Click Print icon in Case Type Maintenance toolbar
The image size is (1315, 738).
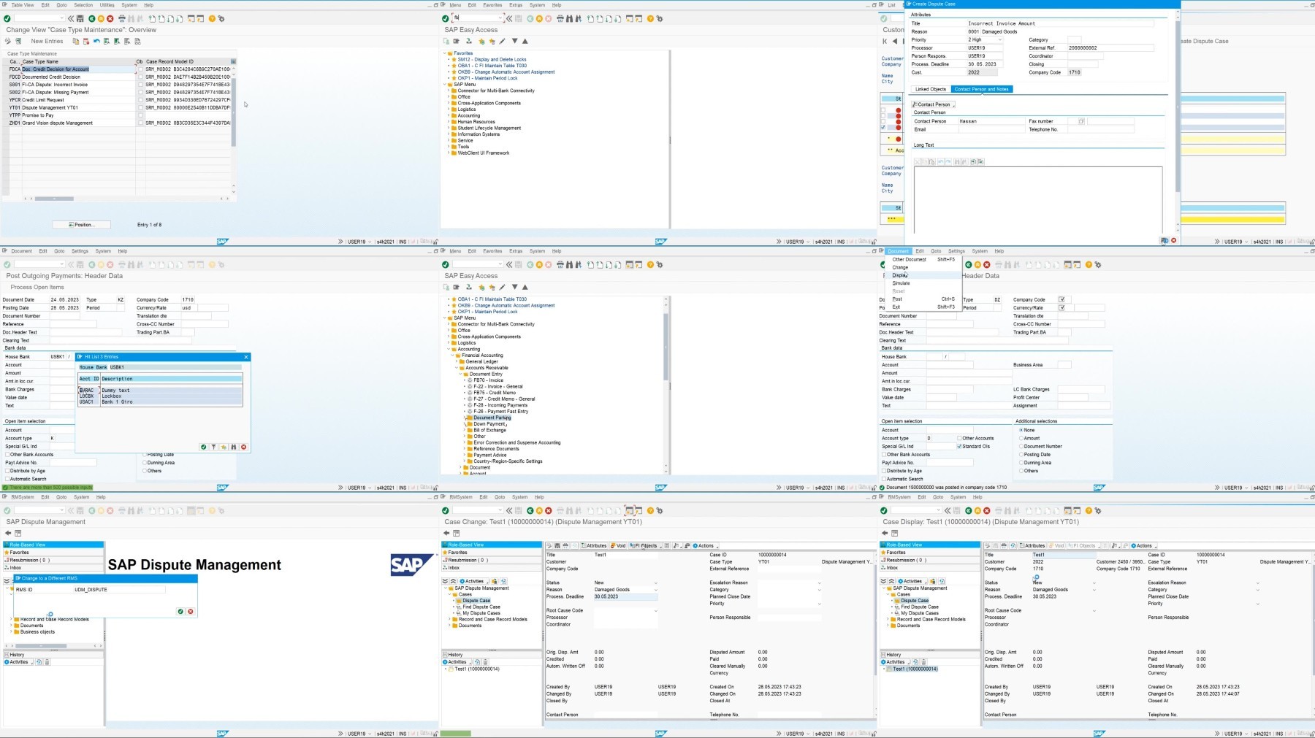tap(122, 18)
